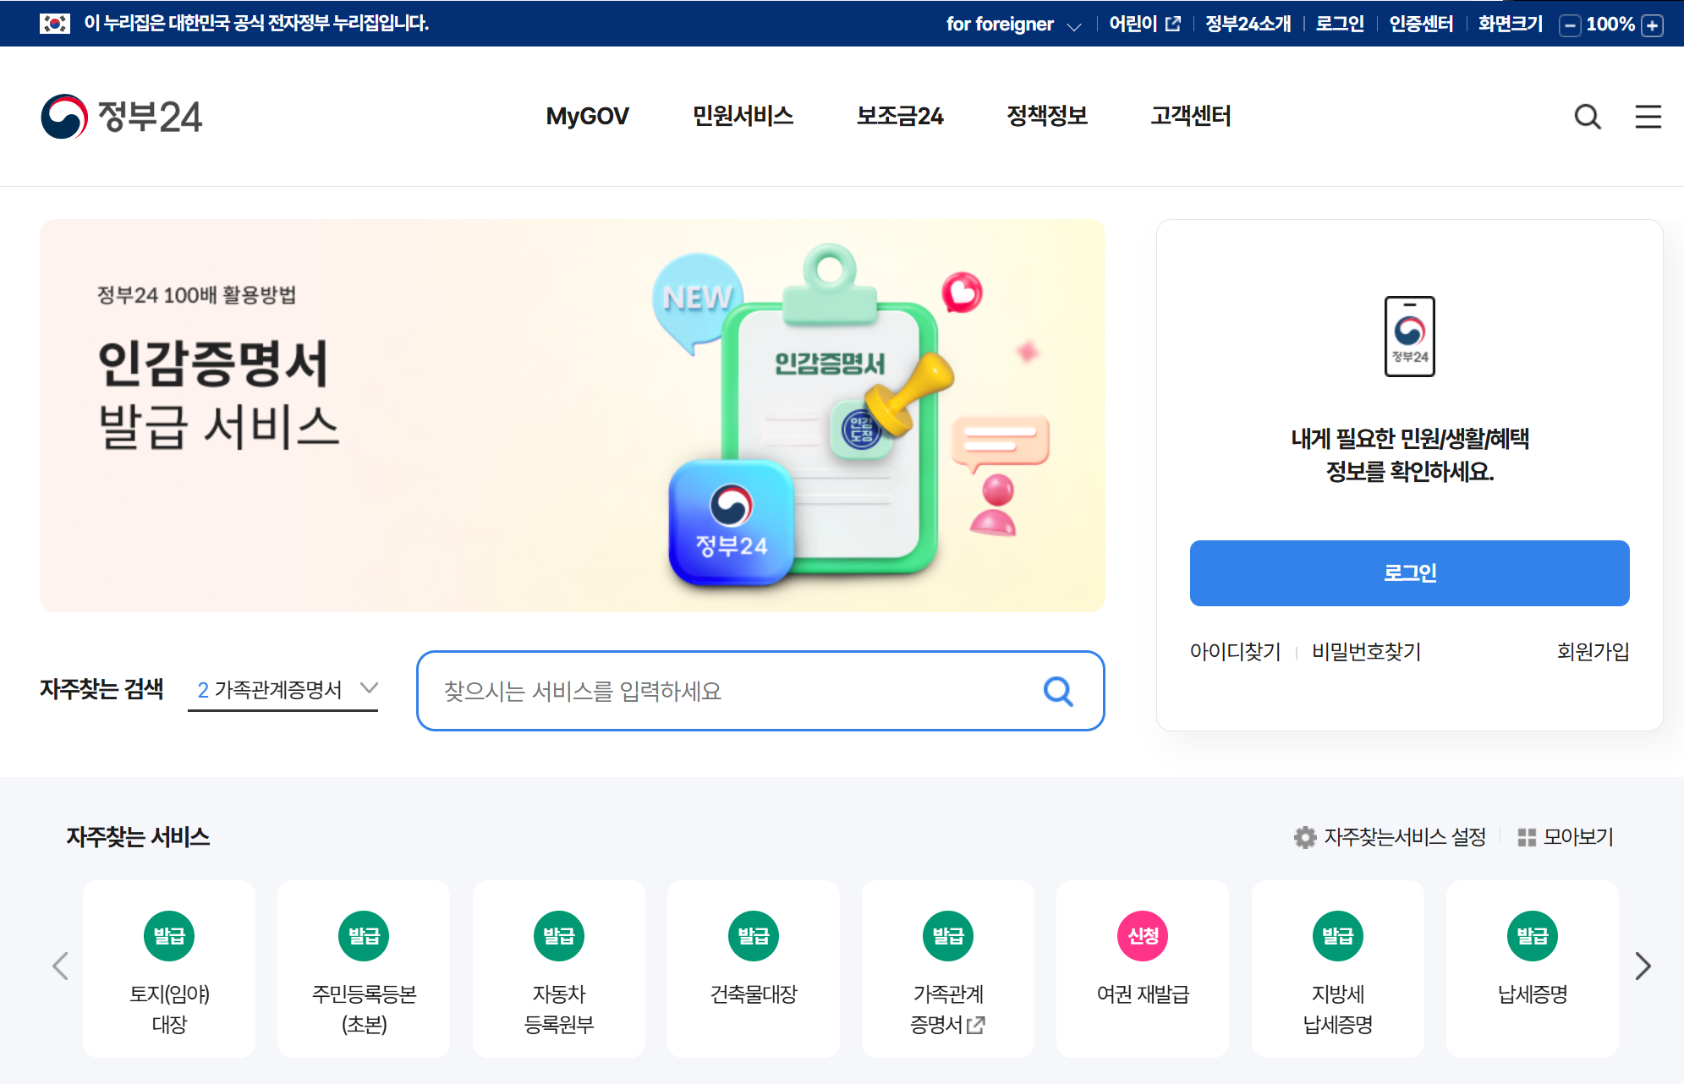Select the 주민등록등본(초본) 발급 icon

coord(364,936)
